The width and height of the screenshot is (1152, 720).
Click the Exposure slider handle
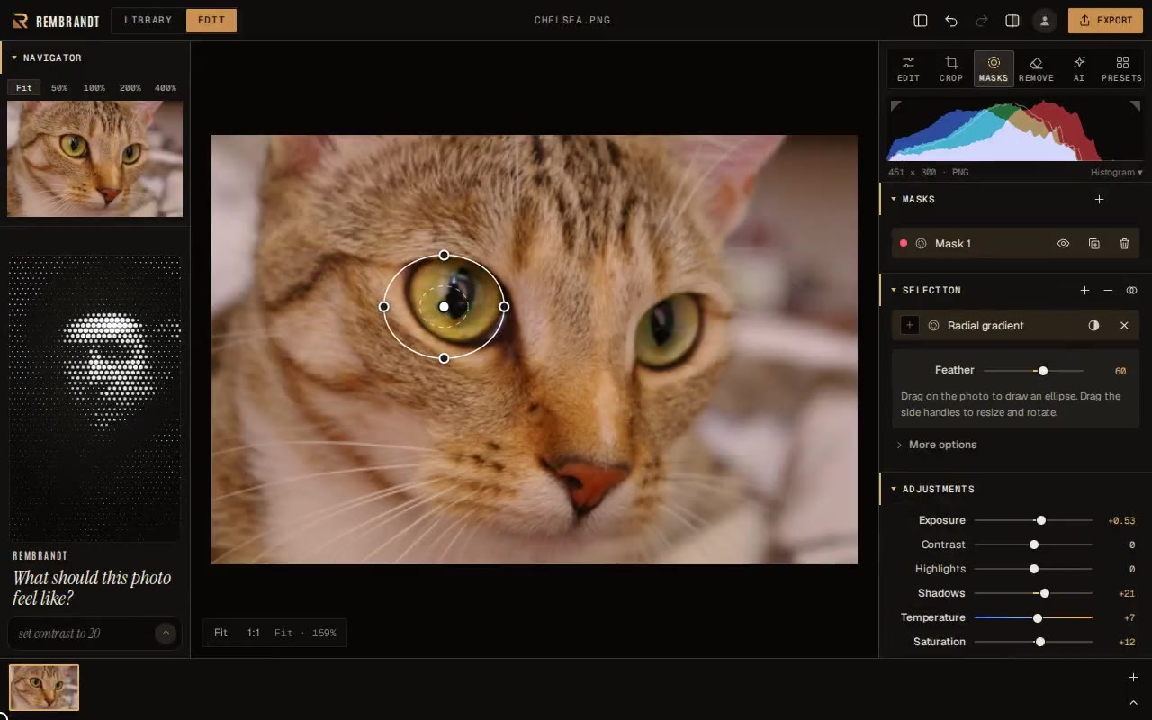[1041, 520]
